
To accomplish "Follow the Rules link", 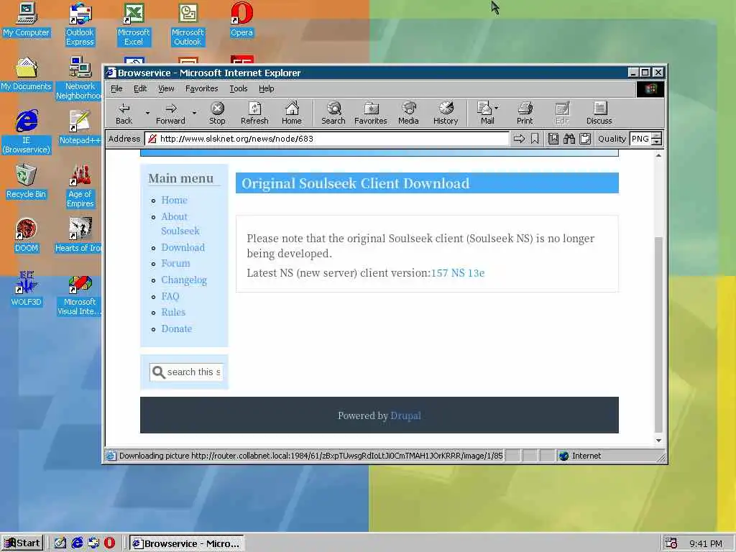I will 173,312.
